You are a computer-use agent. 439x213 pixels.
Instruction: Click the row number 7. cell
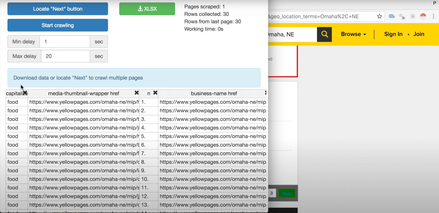click(149, 153)
